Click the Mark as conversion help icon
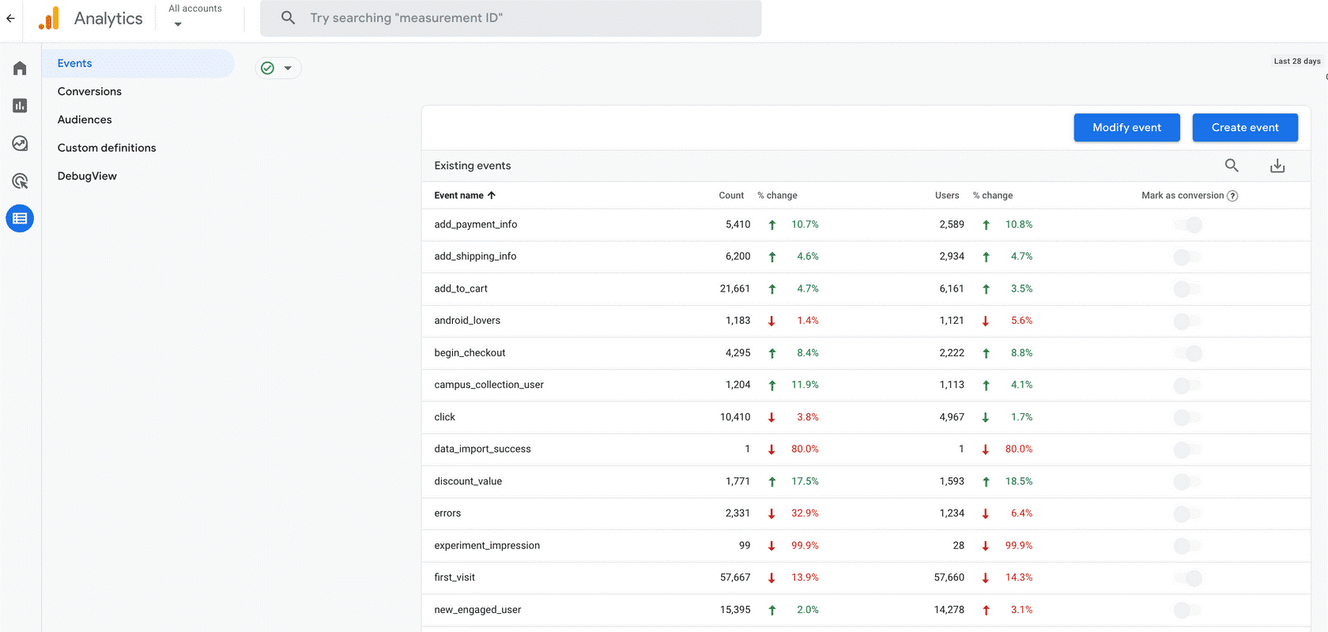This screenshot has height=632, width=1328. [1232, 196]
